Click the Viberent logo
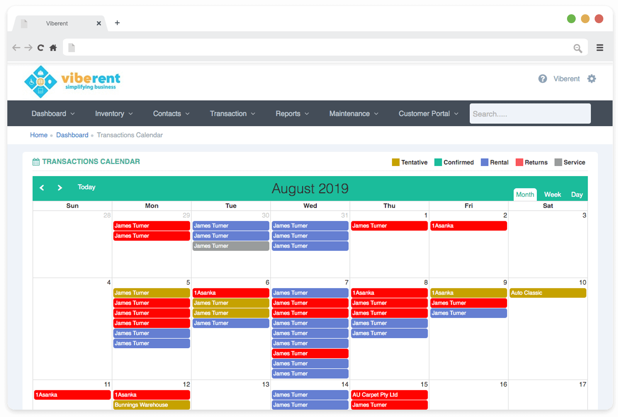 [72, 81]
